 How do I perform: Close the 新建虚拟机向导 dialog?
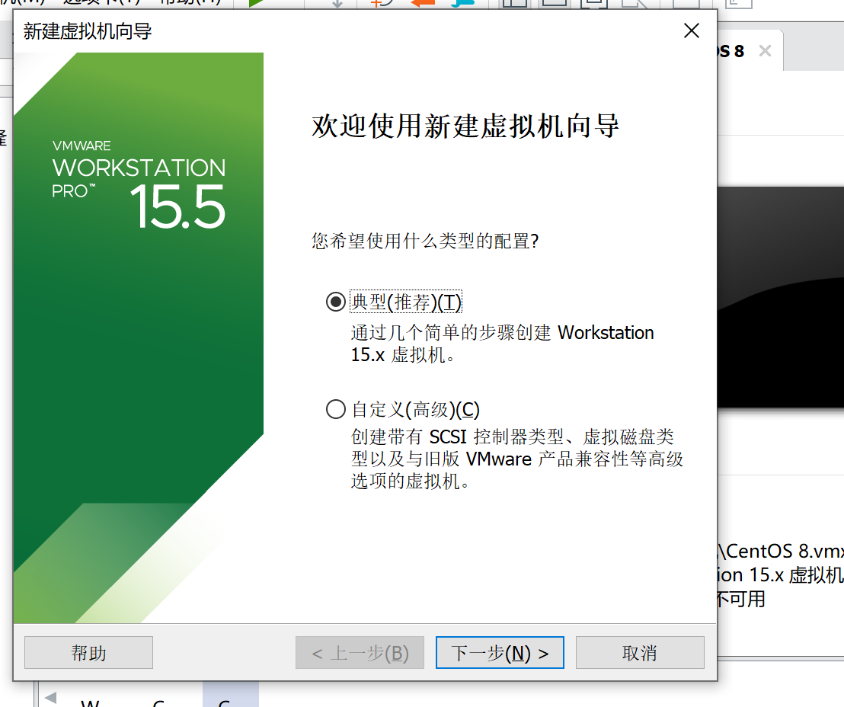tap(692, 30)
